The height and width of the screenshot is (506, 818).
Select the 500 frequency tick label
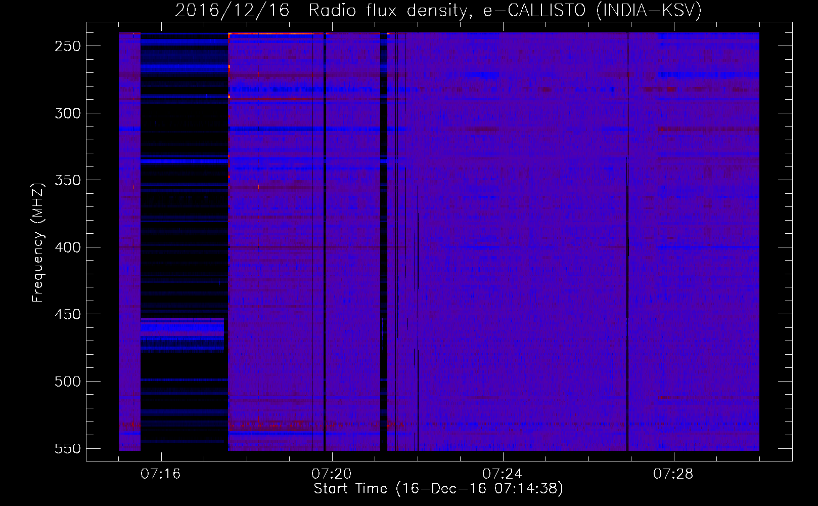click(68, 382)
